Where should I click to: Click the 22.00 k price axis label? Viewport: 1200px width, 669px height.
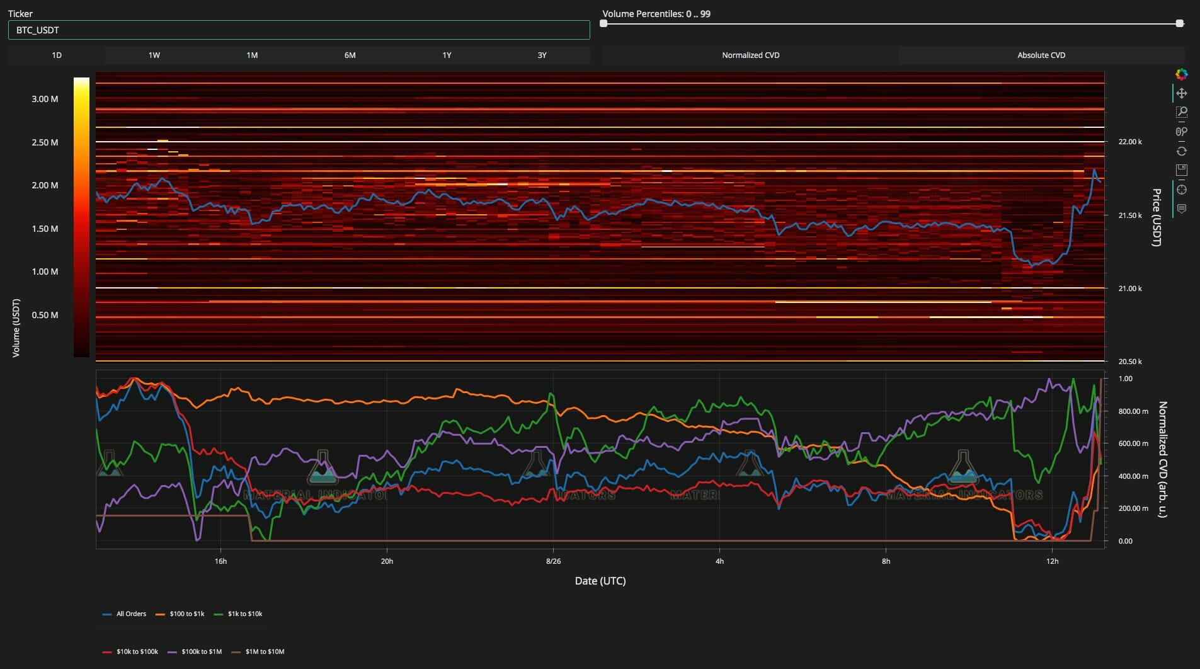click(1129, 142)
